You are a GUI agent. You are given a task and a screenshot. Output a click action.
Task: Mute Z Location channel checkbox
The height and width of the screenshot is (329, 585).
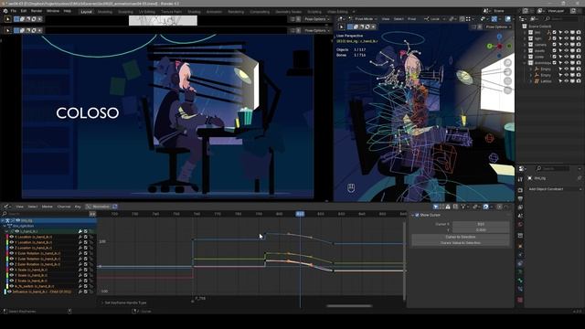click(85, 248)
